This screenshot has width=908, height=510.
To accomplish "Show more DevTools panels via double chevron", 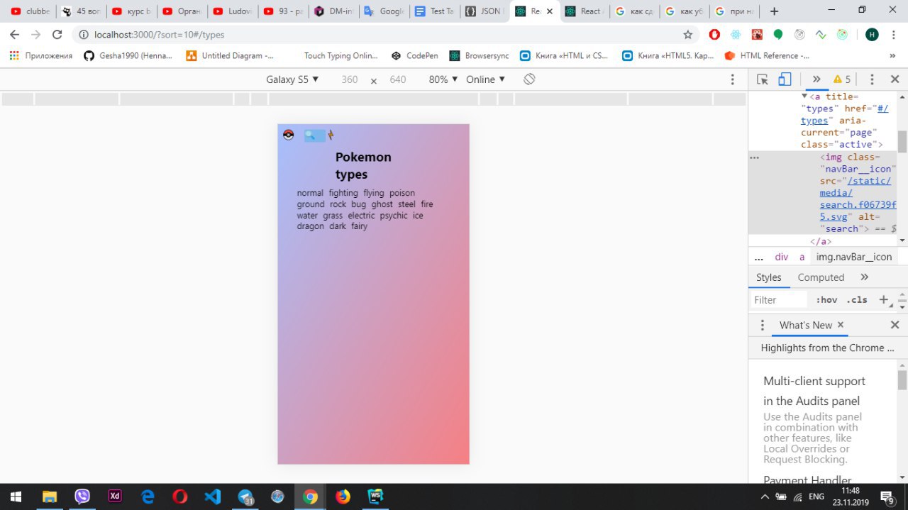I will coord(816,79).
